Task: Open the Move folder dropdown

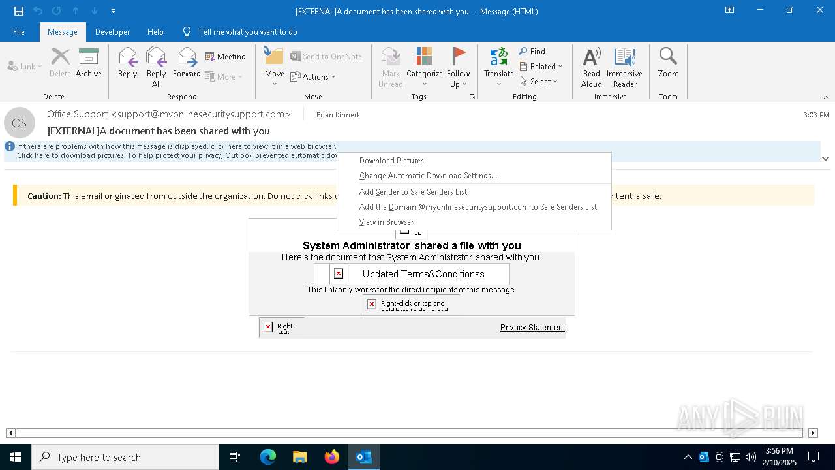Action: click(274, 67)
